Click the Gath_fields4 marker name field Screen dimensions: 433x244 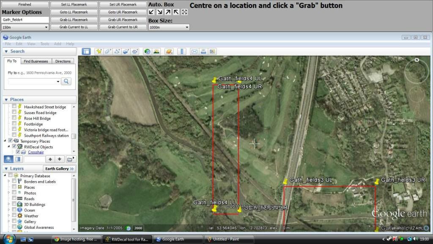tap(25, 20)
